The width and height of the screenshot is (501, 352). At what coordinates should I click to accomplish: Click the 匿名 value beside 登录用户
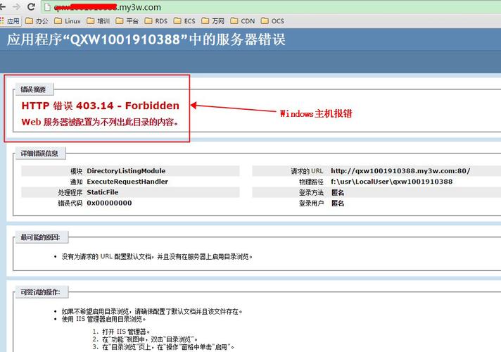pyautogui.click(x=338, y=203)
